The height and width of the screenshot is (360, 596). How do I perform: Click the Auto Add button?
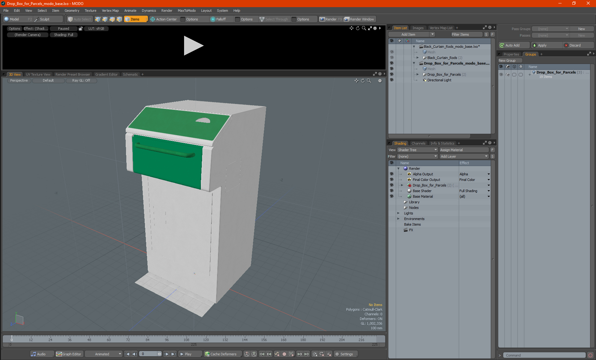coord(514,45)
